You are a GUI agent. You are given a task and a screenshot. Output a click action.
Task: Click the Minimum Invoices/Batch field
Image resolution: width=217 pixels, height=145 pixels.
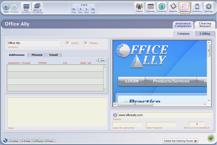(x=196, y=124)
